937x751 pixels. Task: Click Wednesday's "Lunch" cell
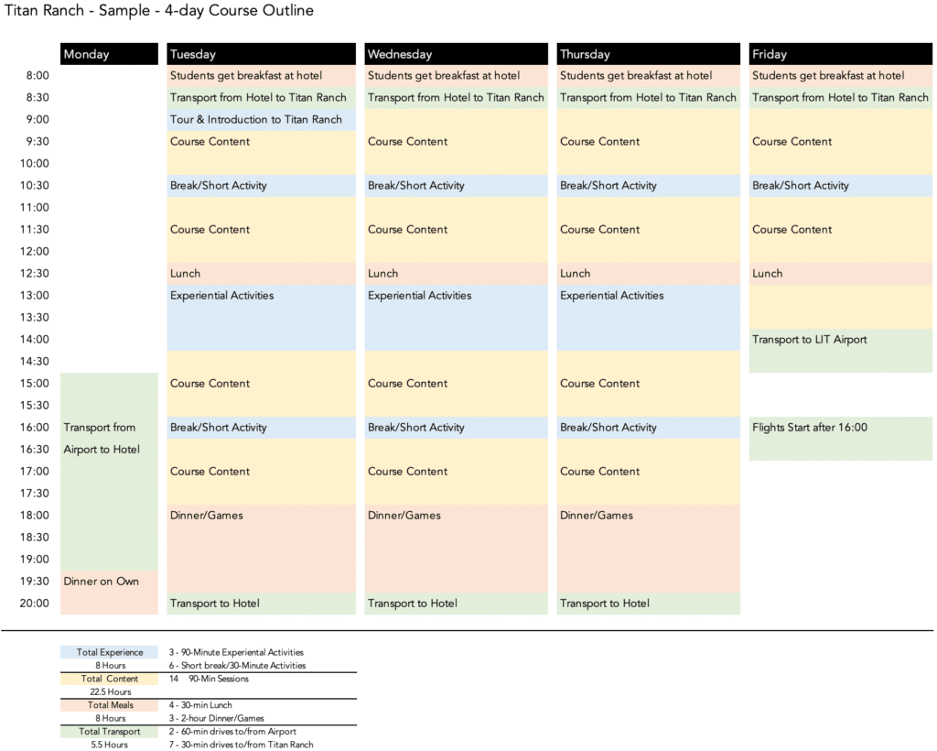[x=456, y=274]
